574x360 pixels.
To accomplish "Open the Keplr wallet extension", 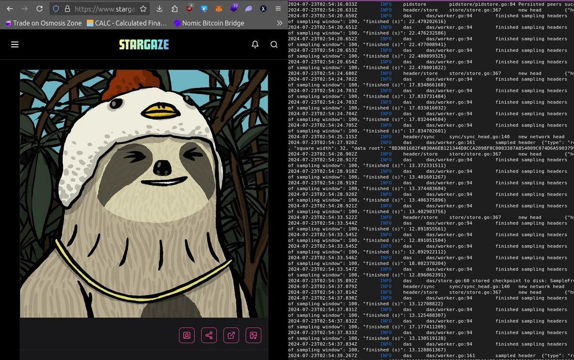I will 204,9.
